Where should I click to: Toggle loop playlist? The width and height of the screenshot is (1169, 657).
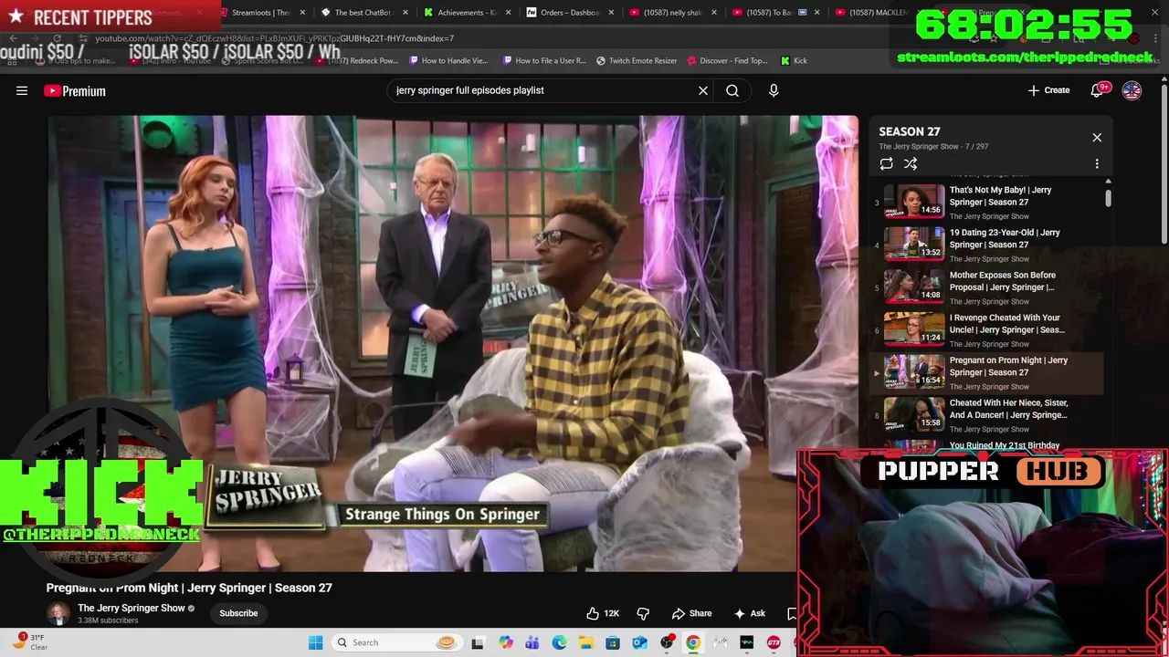coord(886,163)
